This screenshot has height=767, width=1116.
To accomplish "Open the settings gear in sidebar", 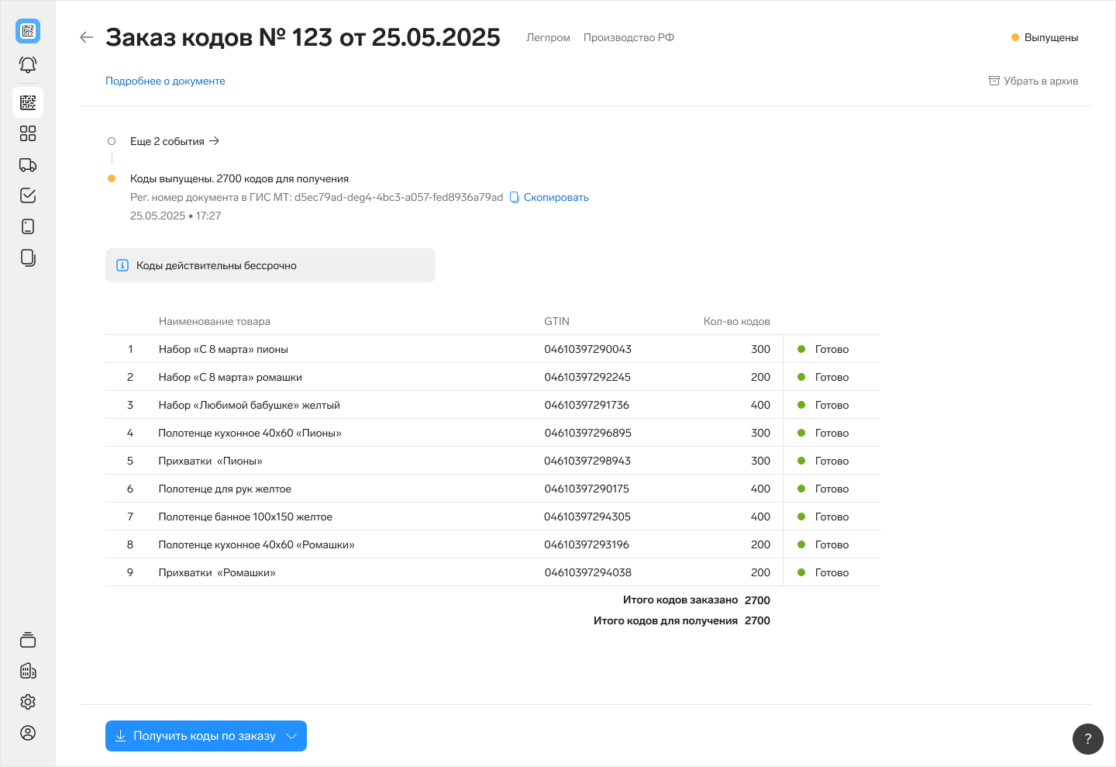I will pos(28,702).
